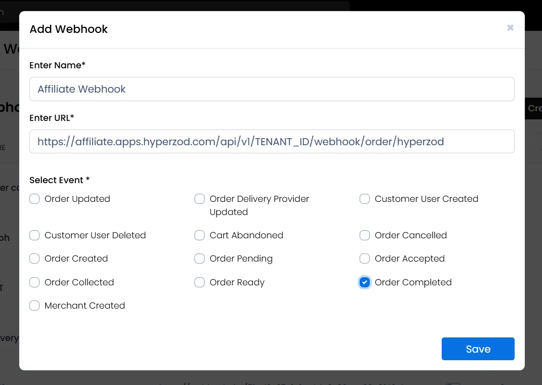Viewport: 542px width, 385px height.
Task: Click the Enter Name label
Action: [x=57, y=65]
